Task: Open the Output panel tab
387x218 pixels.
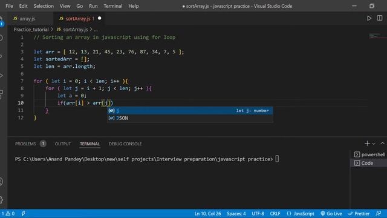Action: click(x=63, y=144)
